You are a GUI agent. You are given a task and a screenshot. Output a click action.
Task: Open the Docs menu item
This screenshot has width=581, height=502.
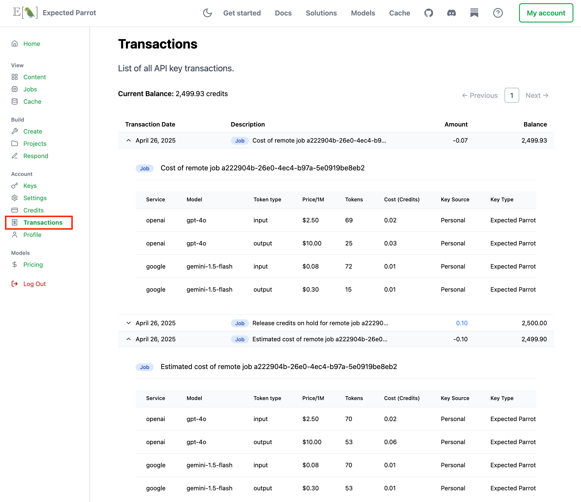283,13
